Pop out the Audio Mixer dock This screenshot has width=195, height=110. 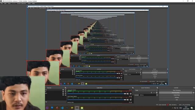pyautogui.click(x=133, y=88)
